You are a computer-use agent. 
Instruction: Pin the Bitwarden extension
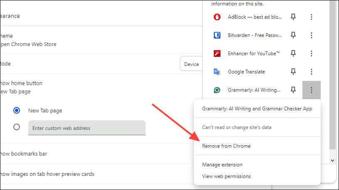293,35
